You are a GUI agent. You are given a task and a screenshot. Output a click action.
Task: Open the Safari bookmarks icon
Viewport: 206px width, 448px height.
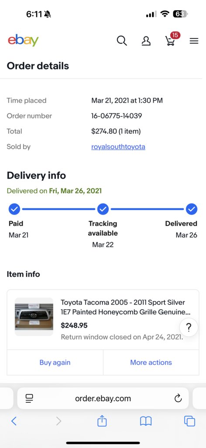pos(146,421)
